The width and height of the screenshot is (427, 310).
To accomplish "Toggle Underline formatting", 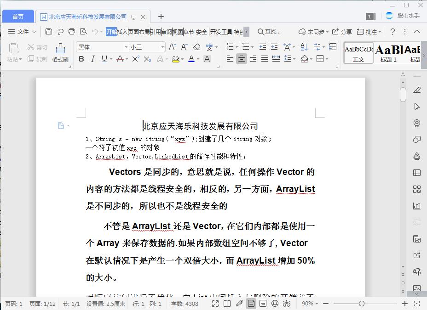I will (104, 59).
